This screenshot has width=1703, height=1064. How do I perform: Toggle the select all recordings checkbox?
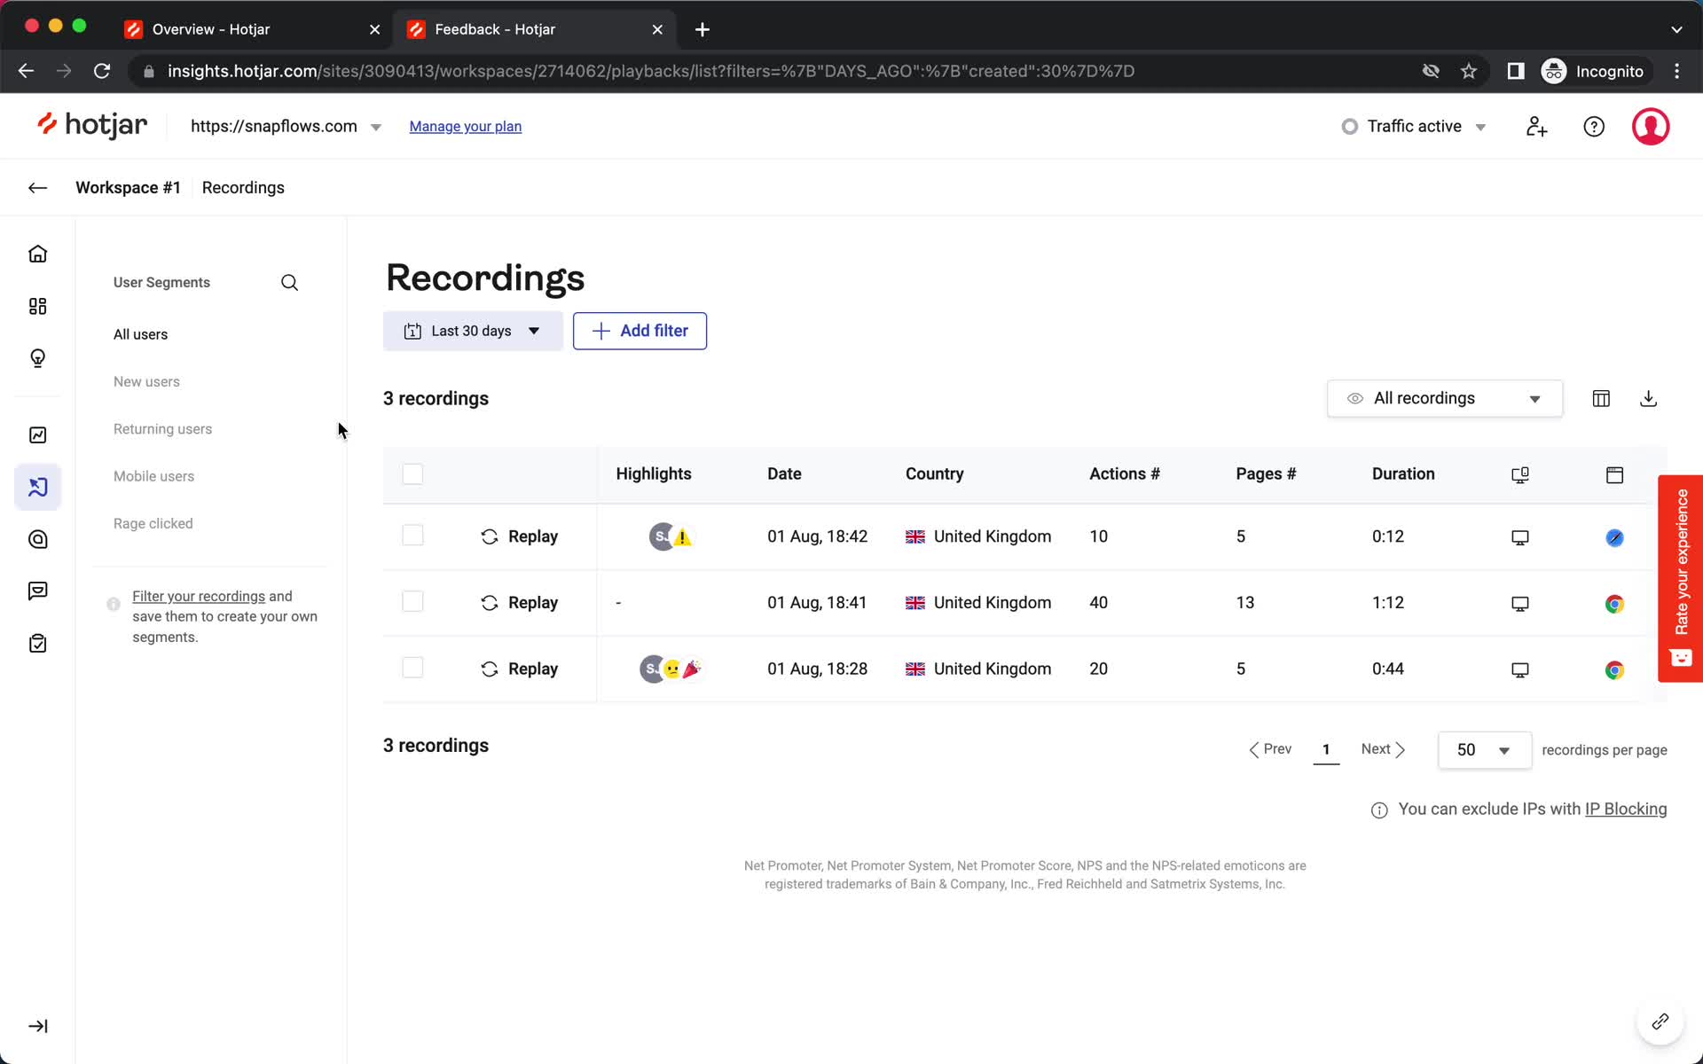point(413,473)
